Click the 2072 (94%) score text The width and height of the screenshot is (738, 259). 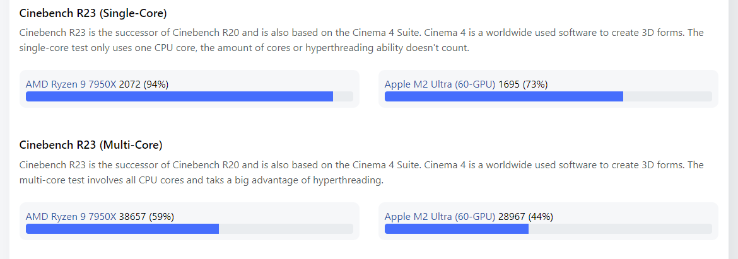[x=144, y=84]
